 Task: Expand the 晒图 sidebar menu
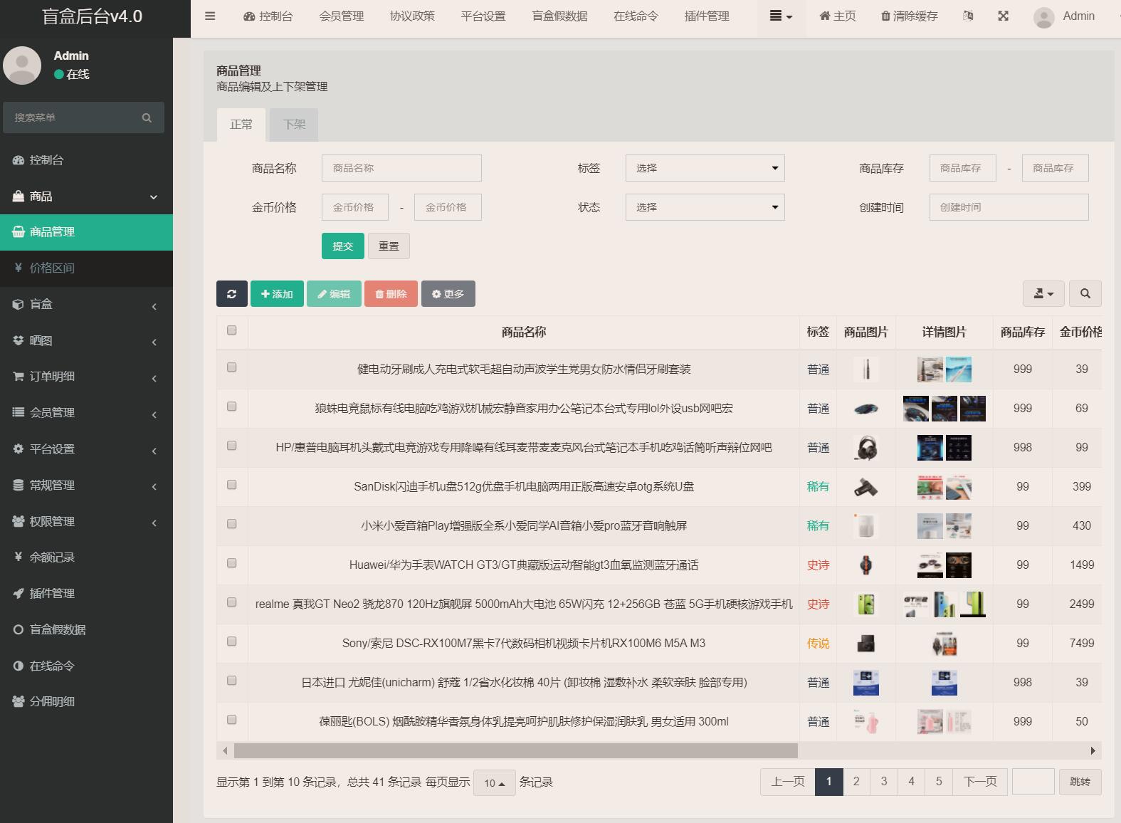click(x=86, y=340)
